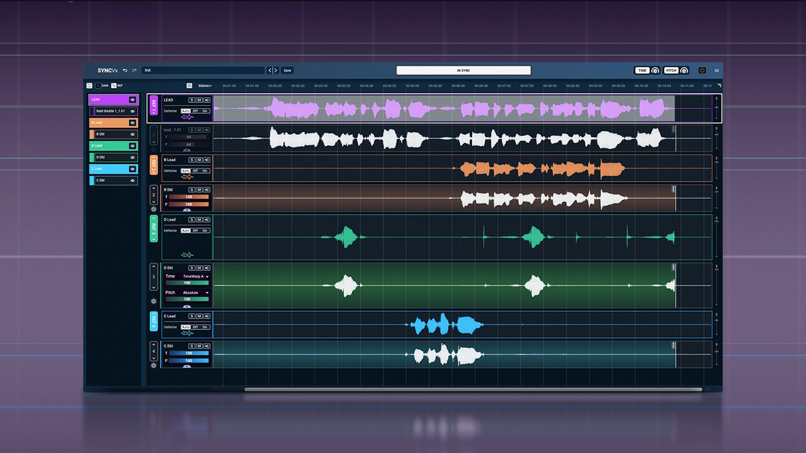Select the REF 3 group tab

(154, 228)
